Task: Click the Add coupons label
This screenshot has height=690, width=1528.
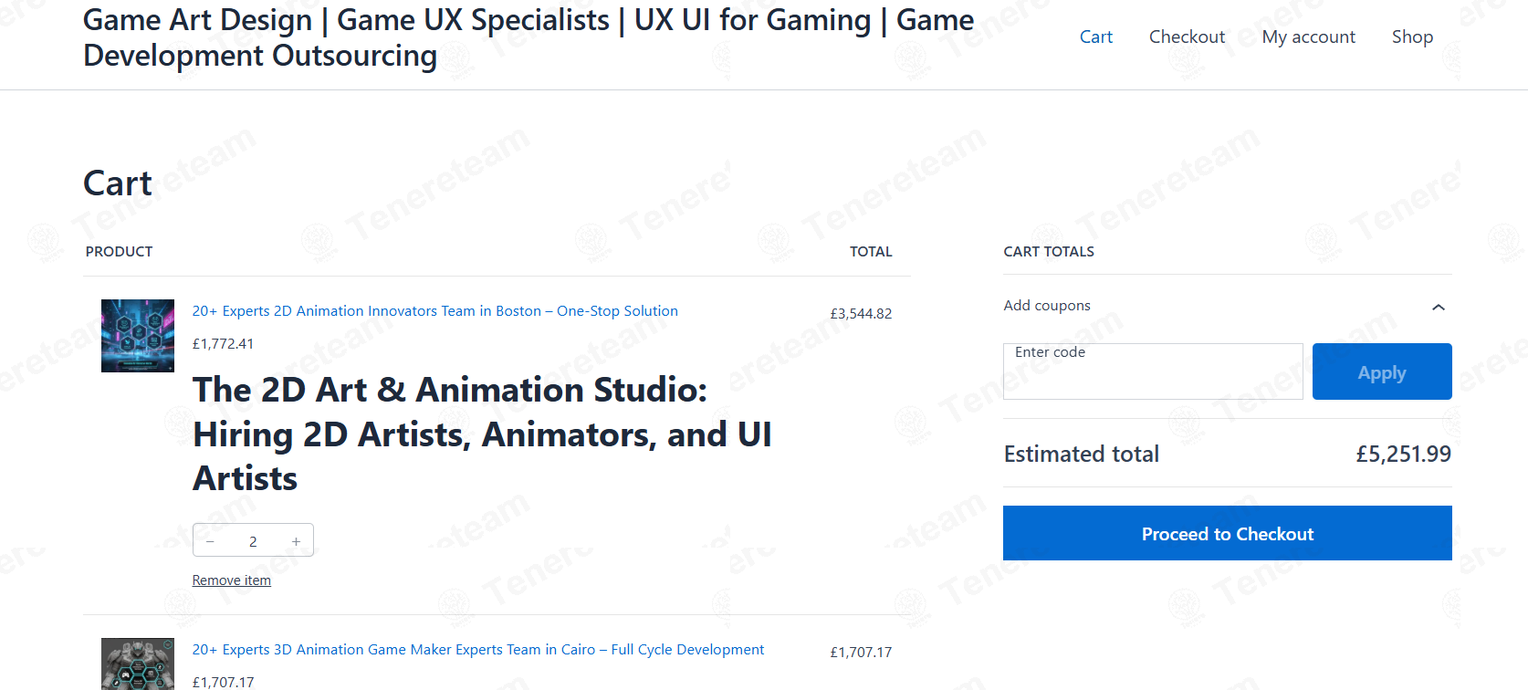Action: click(1047, 306)
